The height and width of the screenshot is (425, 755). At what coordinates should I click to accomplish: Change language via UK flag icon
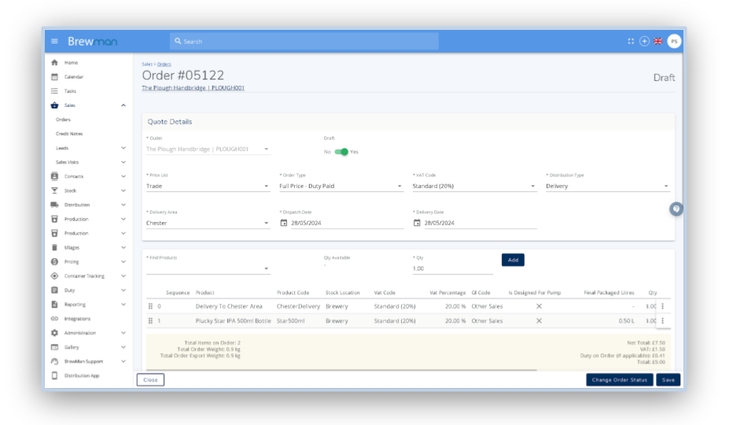658,42
